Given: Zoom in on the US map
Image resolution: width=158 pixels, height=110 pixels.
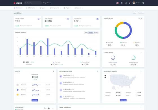Looking at the screenshot, I should click(105, 76).
